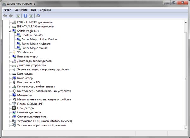Viewport: 190px width, 138px height.
Task: Click the scan for hardware changes icon
Action: click(x=38, y=15)
